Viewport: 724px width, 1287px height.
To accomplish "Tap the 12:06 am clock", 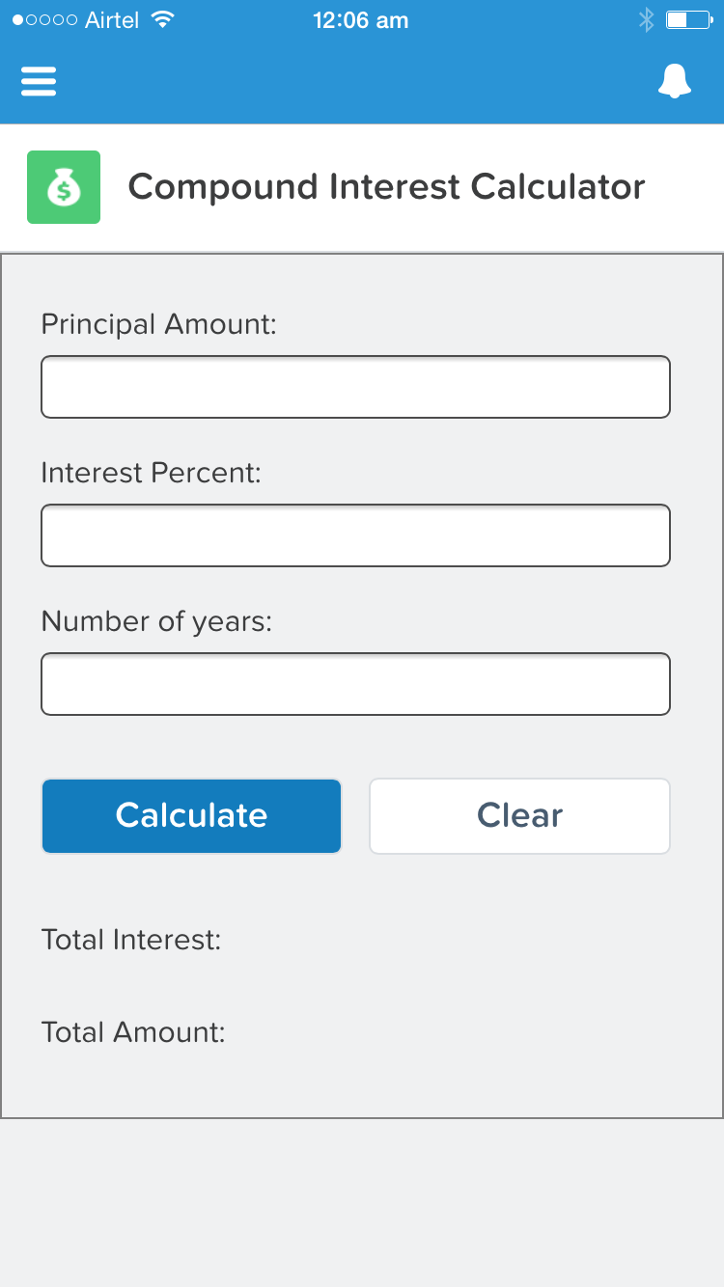I will (x=361, y=20).
